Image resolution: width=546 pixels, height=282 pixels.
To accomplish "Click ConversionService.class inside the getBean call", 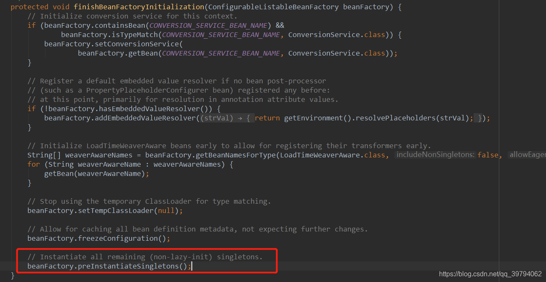I will 337,53.
